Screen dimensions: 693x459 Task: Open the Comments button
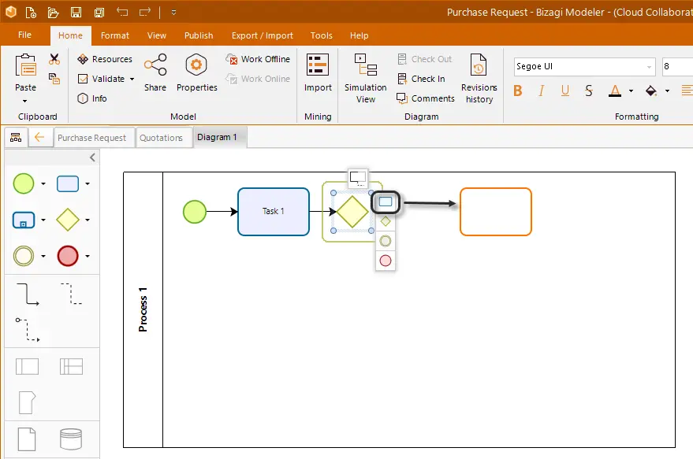(x=426, y=98)
